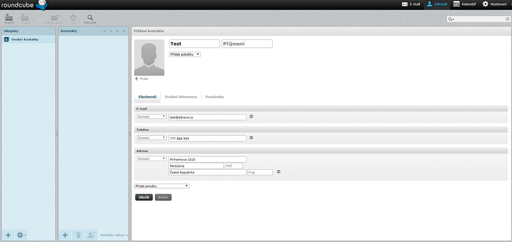Expand the Přidat položku dropdown below the name

pyautogui.click(x=185, y=54)
